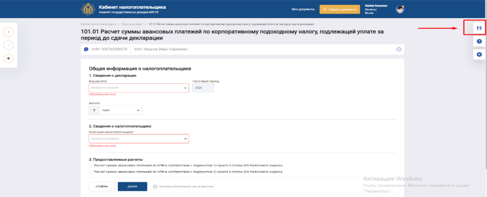The width and height of the screenshot is (487, 197).
Task: Open Мои документы in header
Action: coord(303,9)
